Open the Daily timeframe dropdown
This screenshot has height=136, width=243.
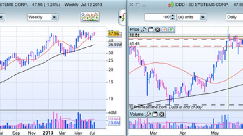coord(234,17)
